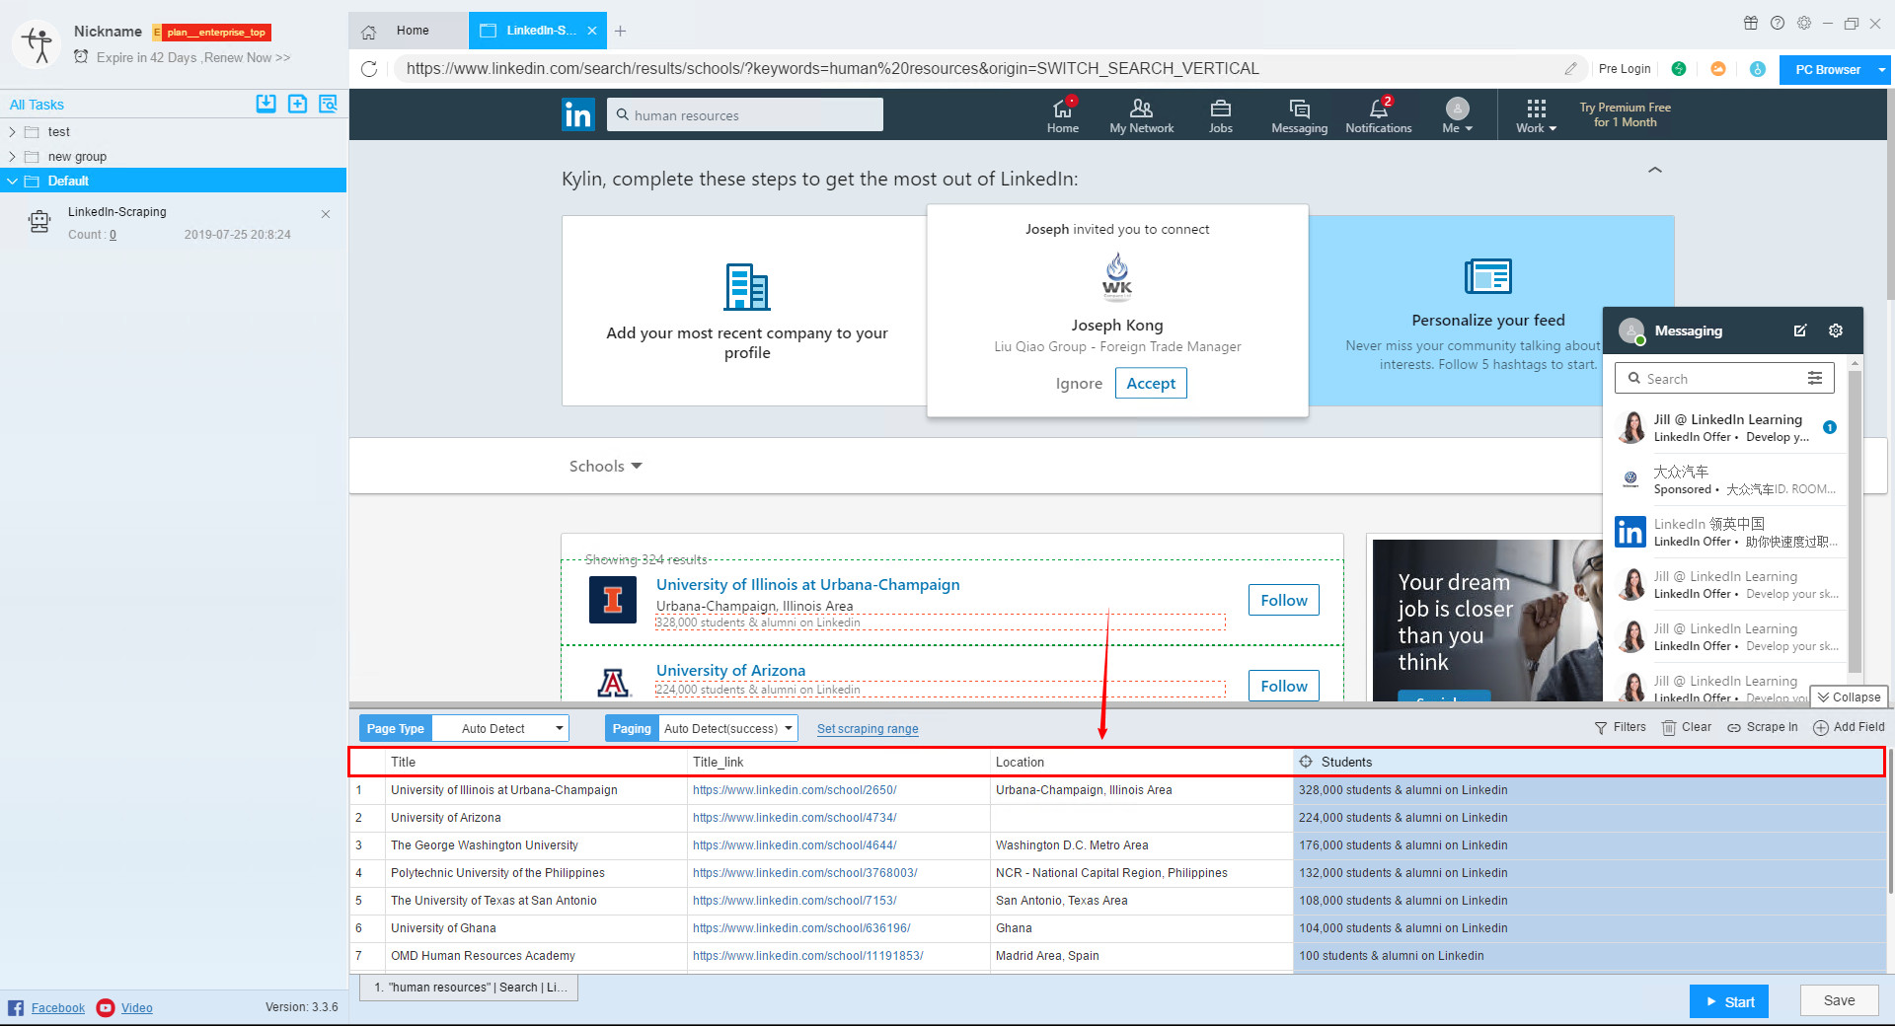Open the Page Type dropdown

500,729
